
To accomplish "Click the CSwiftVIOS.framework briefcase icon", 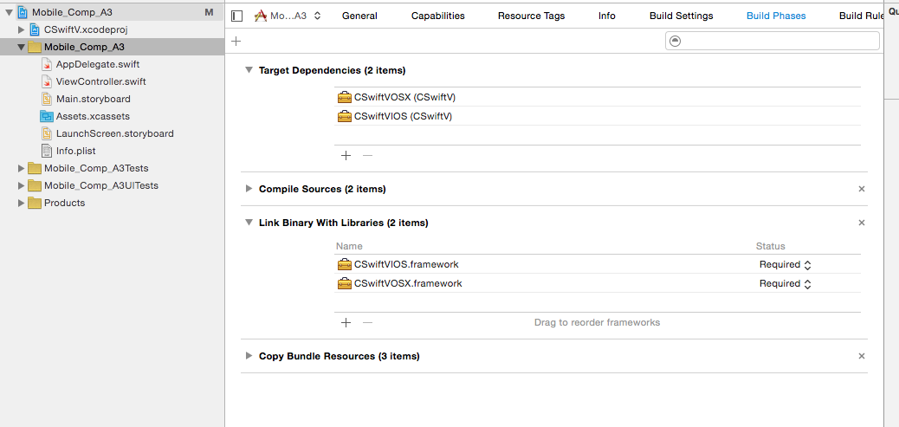I will click(344, 264).
